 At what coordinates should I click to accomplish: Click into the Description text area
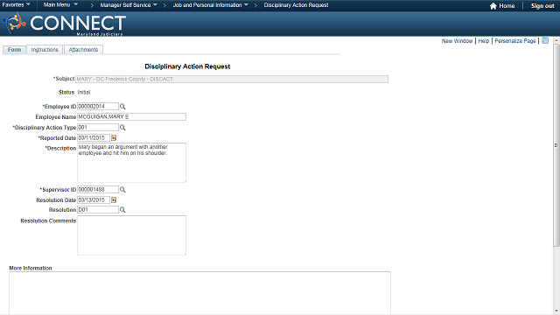click(131, 163)
